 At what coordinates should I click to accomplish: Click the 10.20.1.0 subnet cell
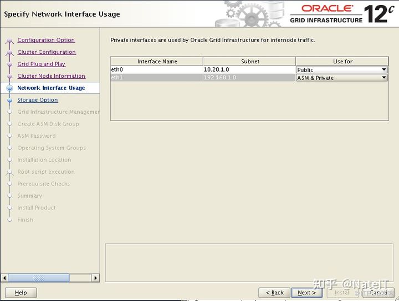tap(249, 69)
